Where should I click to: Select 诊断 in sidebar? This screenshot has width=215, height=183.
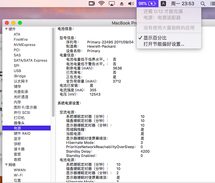[x=17, y=144]
